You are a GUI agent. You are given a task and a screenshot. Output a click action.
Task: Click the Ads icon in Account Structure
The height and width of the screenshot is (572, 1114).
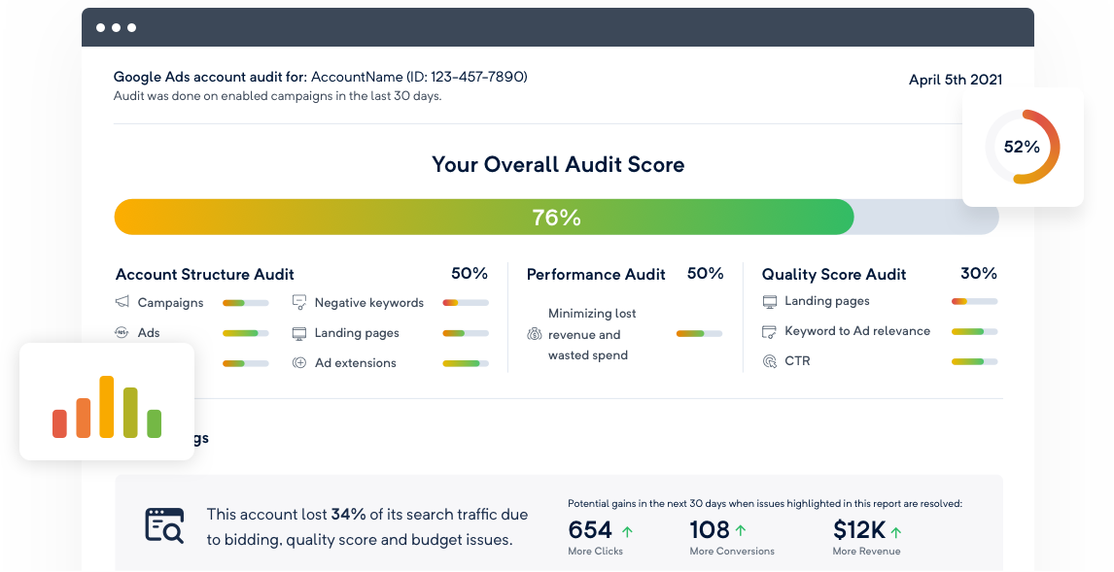pyautogui.click(x=122, y=332)
